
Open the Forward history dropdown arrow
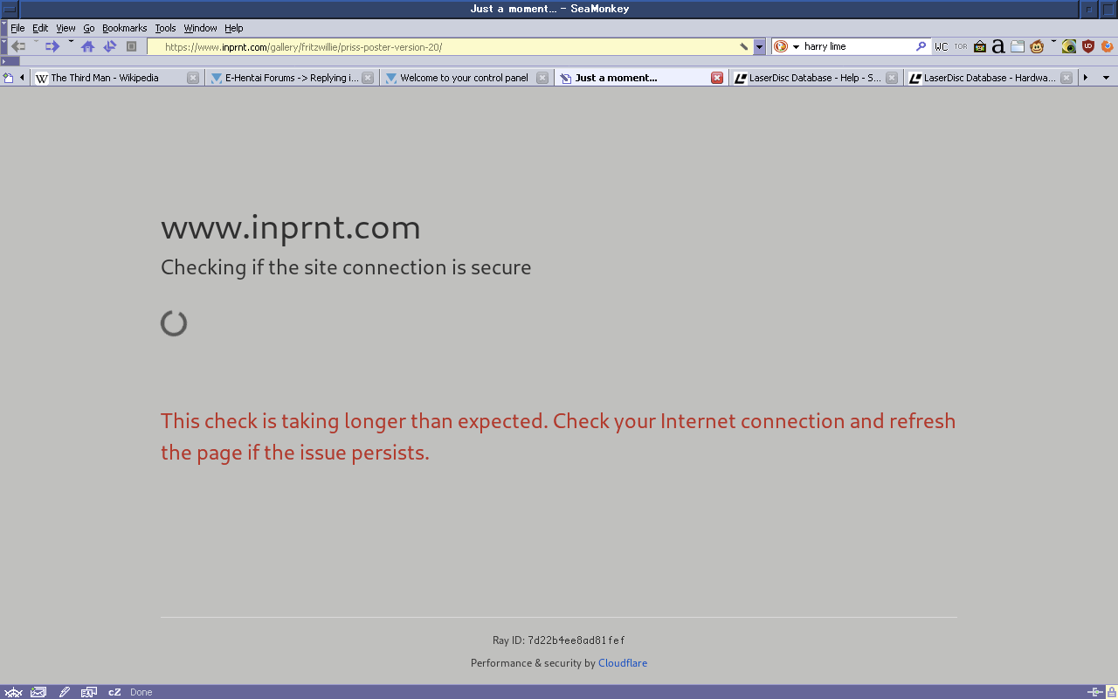[x=71, y=42]
